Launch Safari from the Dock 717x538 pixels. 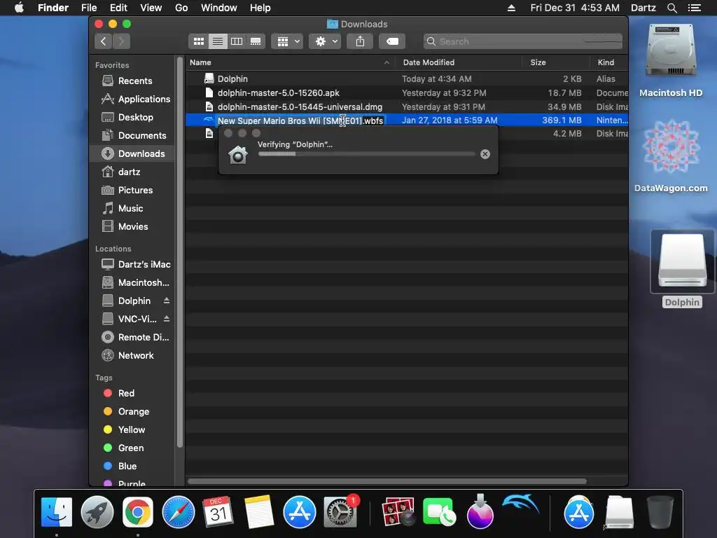tap(179, 512)
